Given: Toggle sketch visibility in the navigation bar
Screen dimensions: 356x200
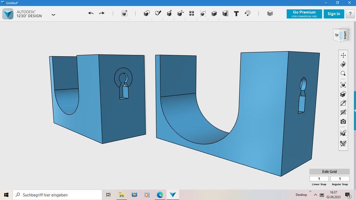Looking at the screenshot, I should (343, 103).
